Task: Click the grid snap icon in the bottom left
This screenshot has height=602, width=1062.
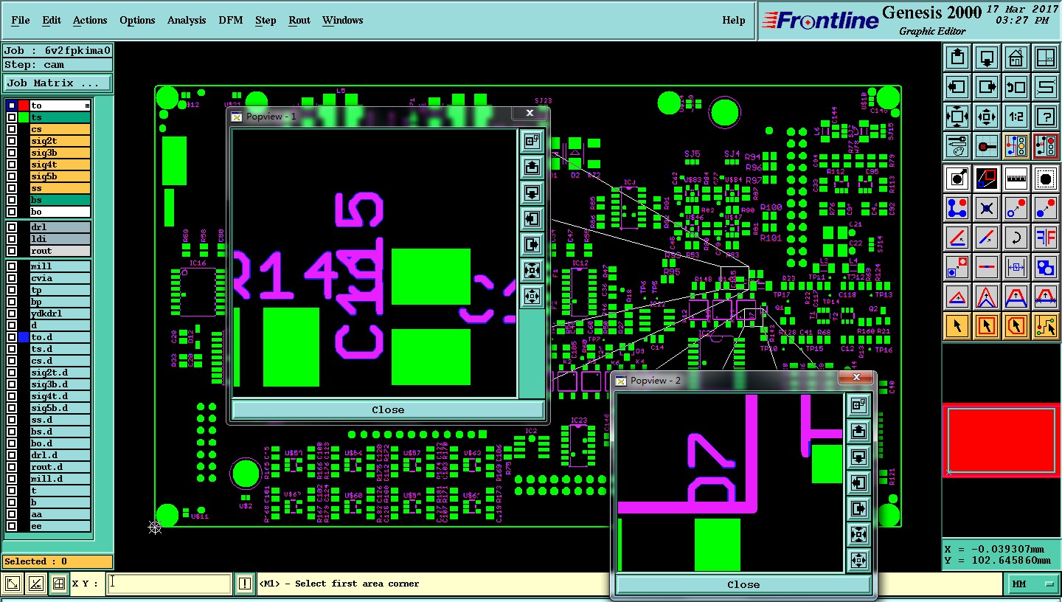Action: [59, 584]
